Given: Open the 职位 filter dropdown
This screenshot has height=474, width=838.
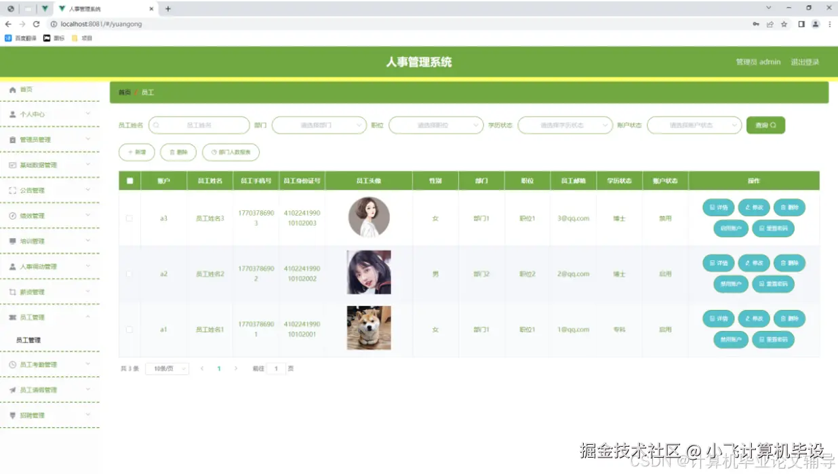Looking at the screenshot, I should tap(435, 125).
